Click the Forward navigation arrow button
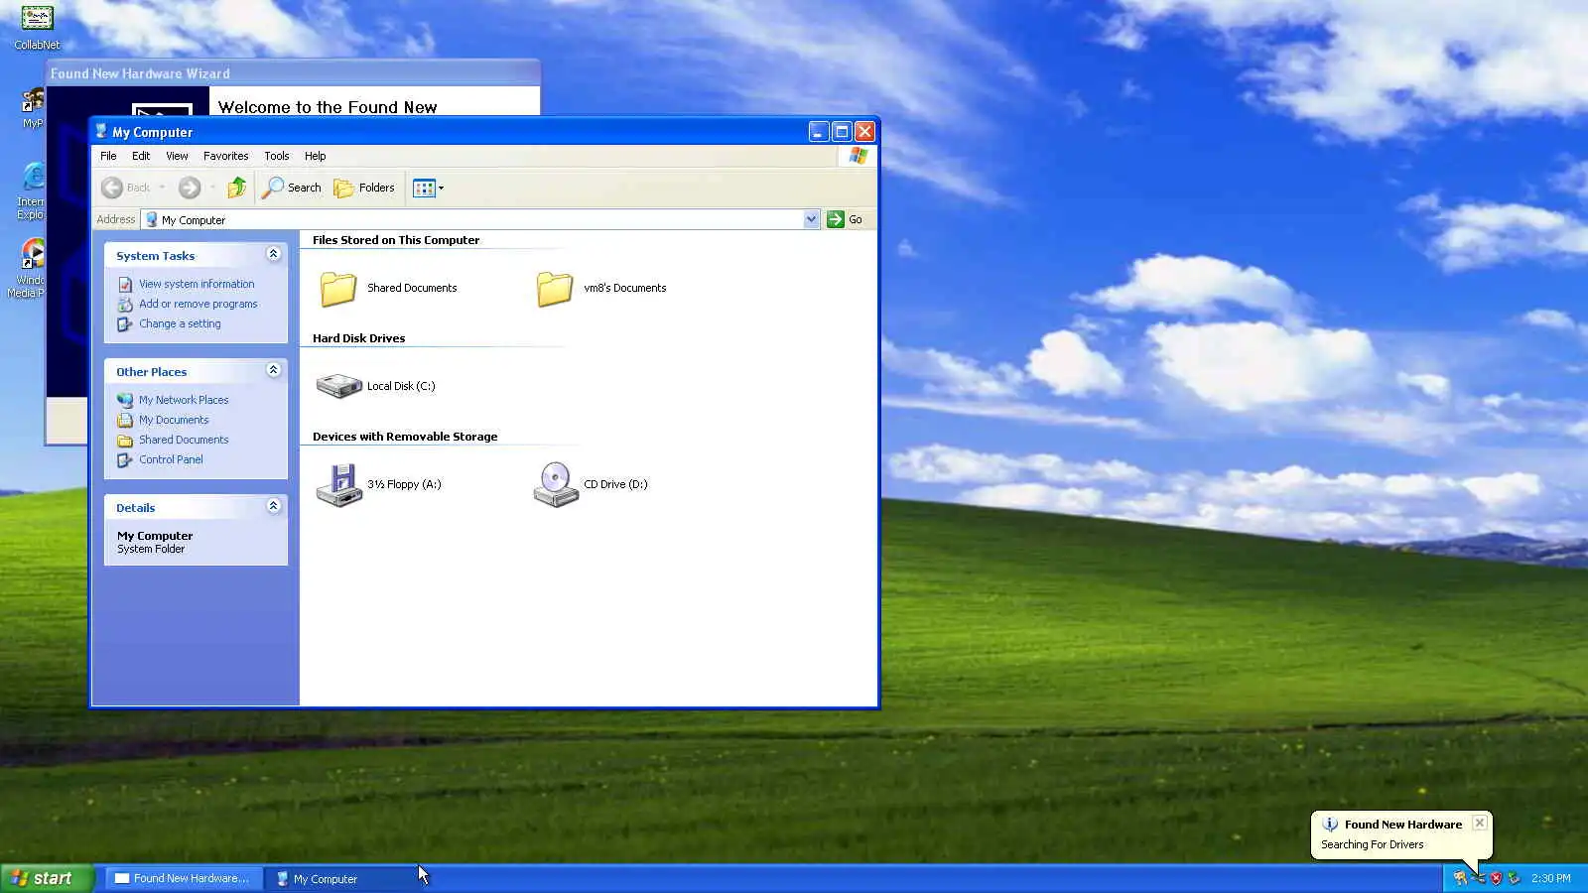This screenshot has height=893, width=1588. pos(190,188)
